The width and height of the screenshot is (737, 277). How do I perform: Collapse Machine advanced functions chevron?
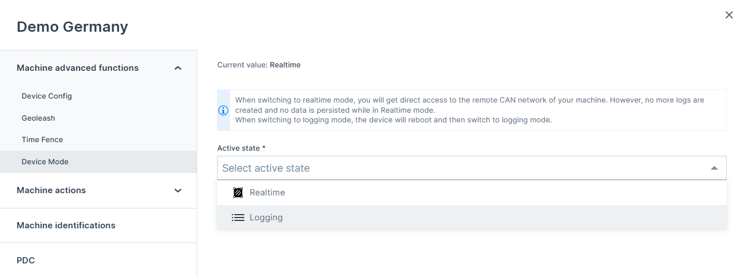pos(178,68)
